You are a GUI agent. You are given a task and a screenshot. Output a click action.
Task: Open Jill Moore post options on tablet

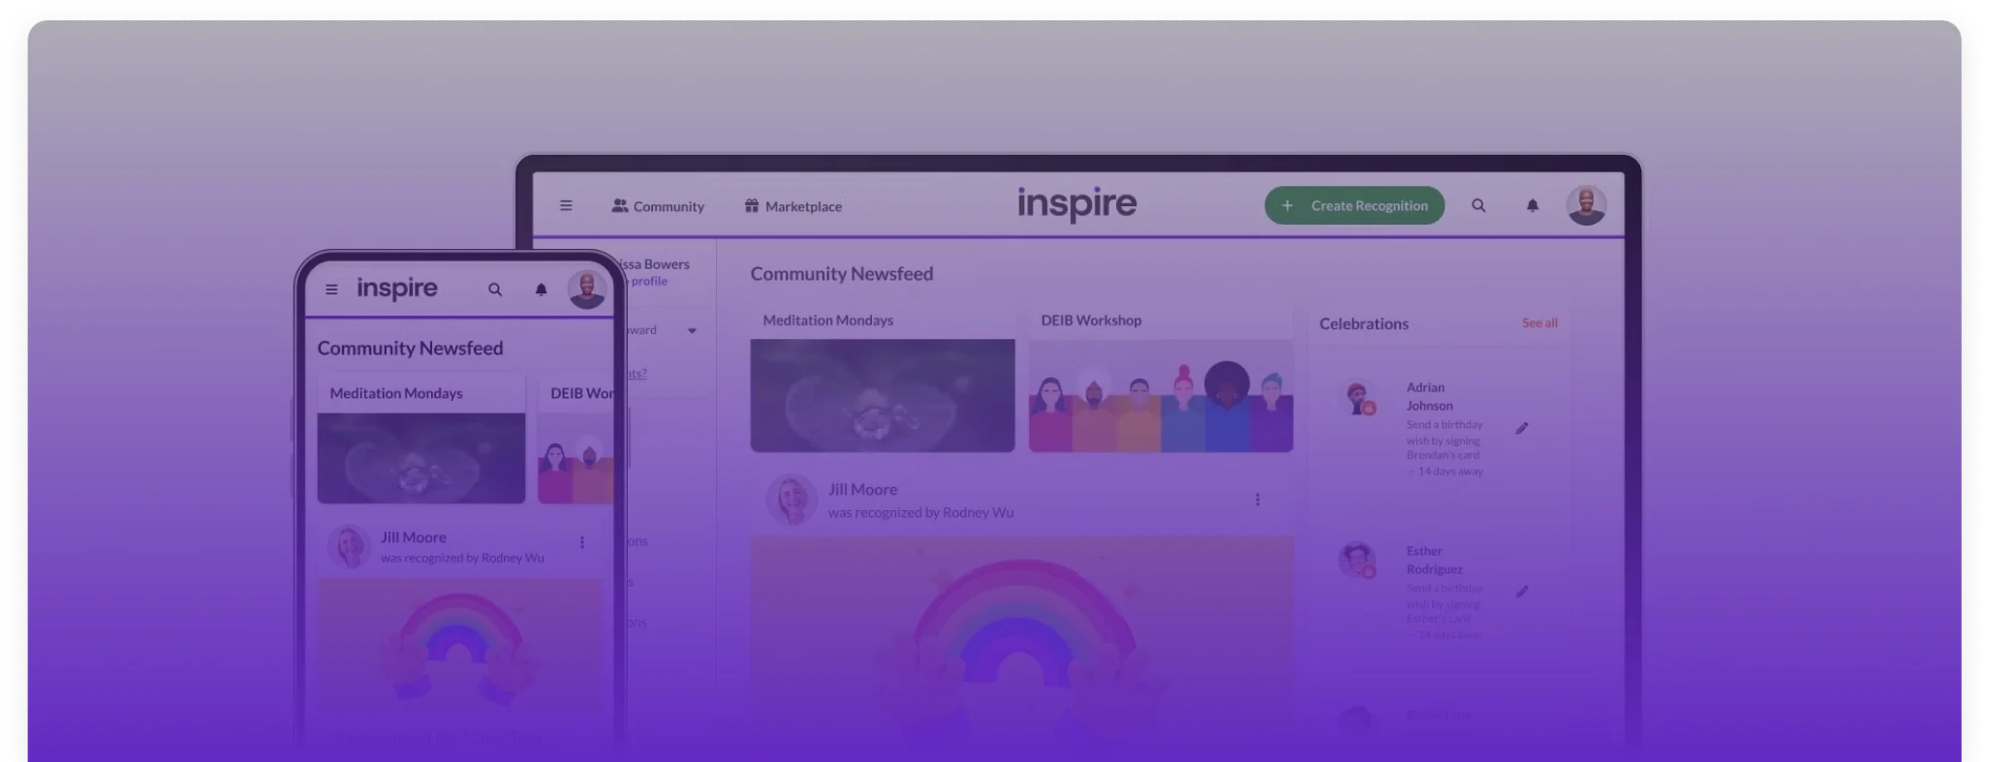coord(1258,500)
